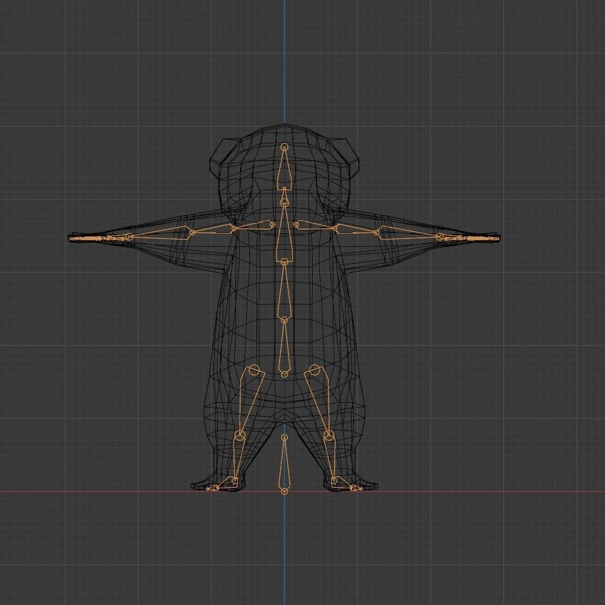
Task: Select the middle spine bone in the torso
Action: tap(284, 290)
